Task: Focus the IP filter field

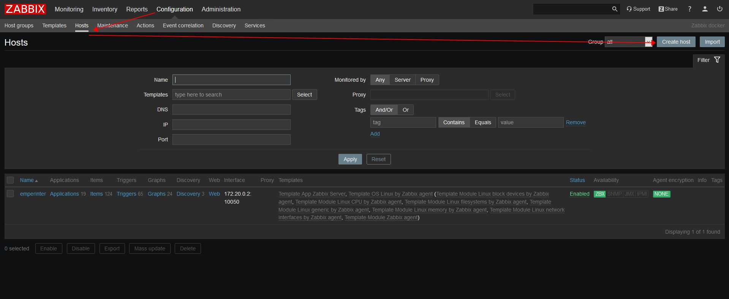Action: (231, 125)
